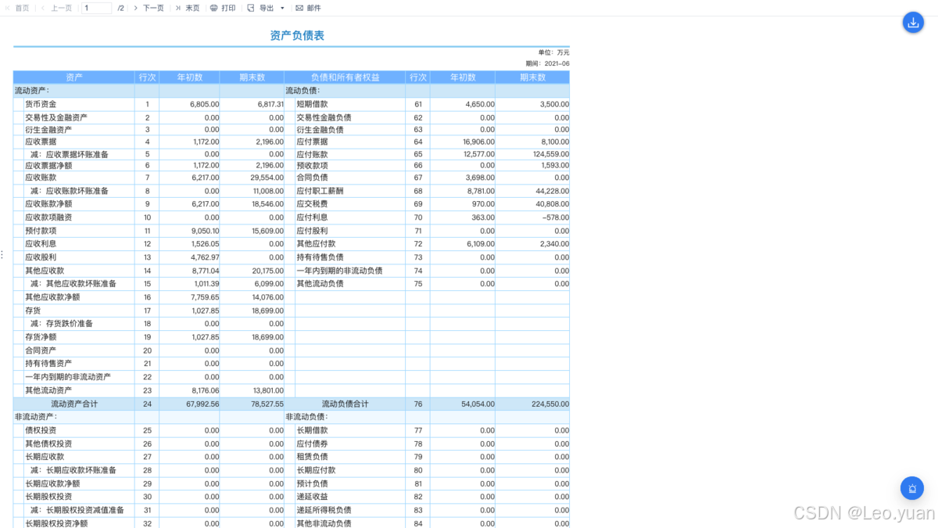Click the 负债和所有者权益 column header

point(345,77)
